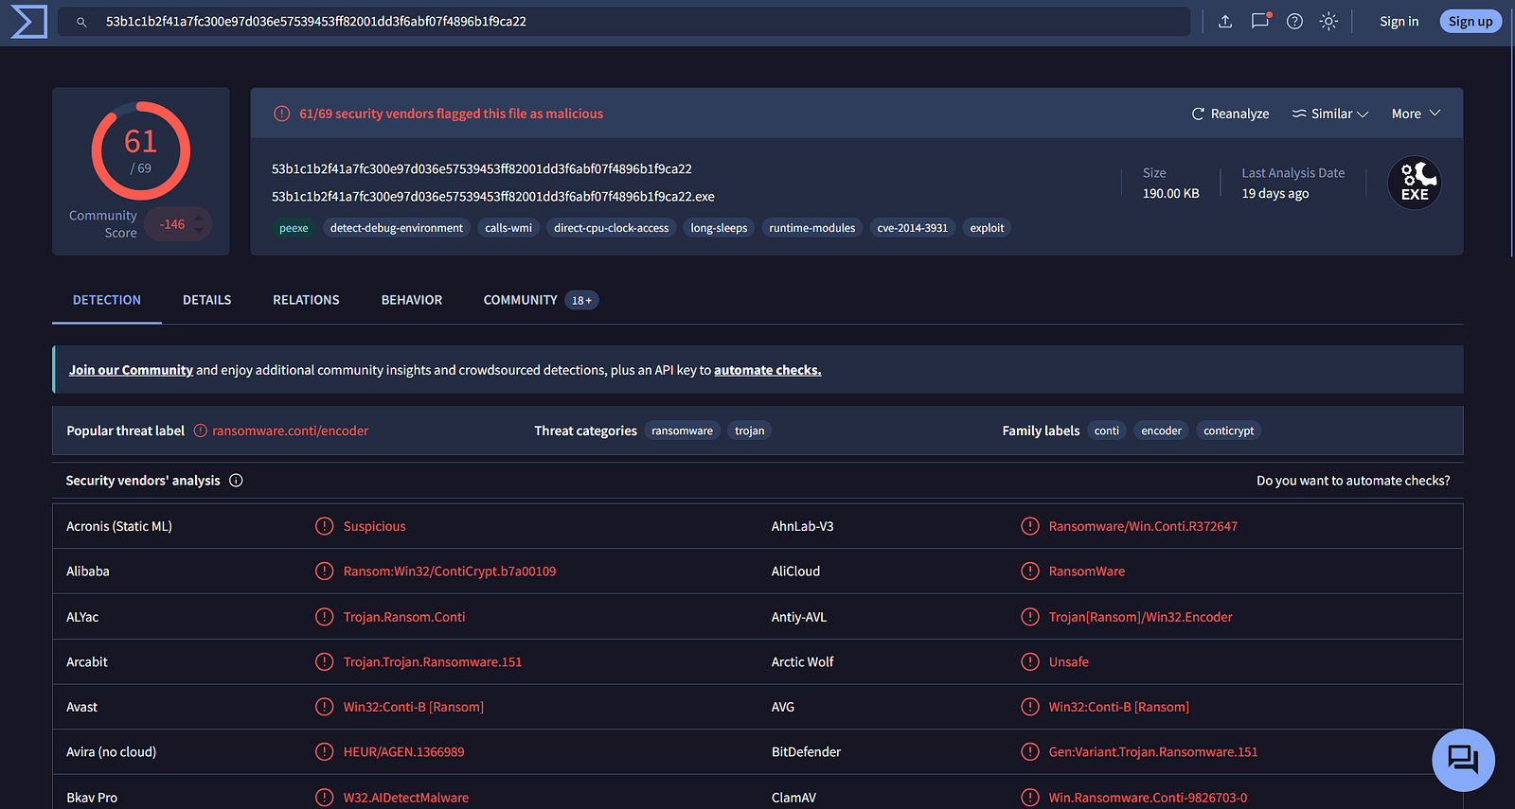Click the direct-cpu-clock-access tag
Image resolution: width=1515 pixels, height=809 pixels.
(x=612, y=228)
